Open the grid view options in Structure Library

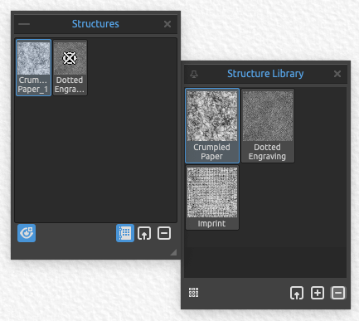point(193,292)
